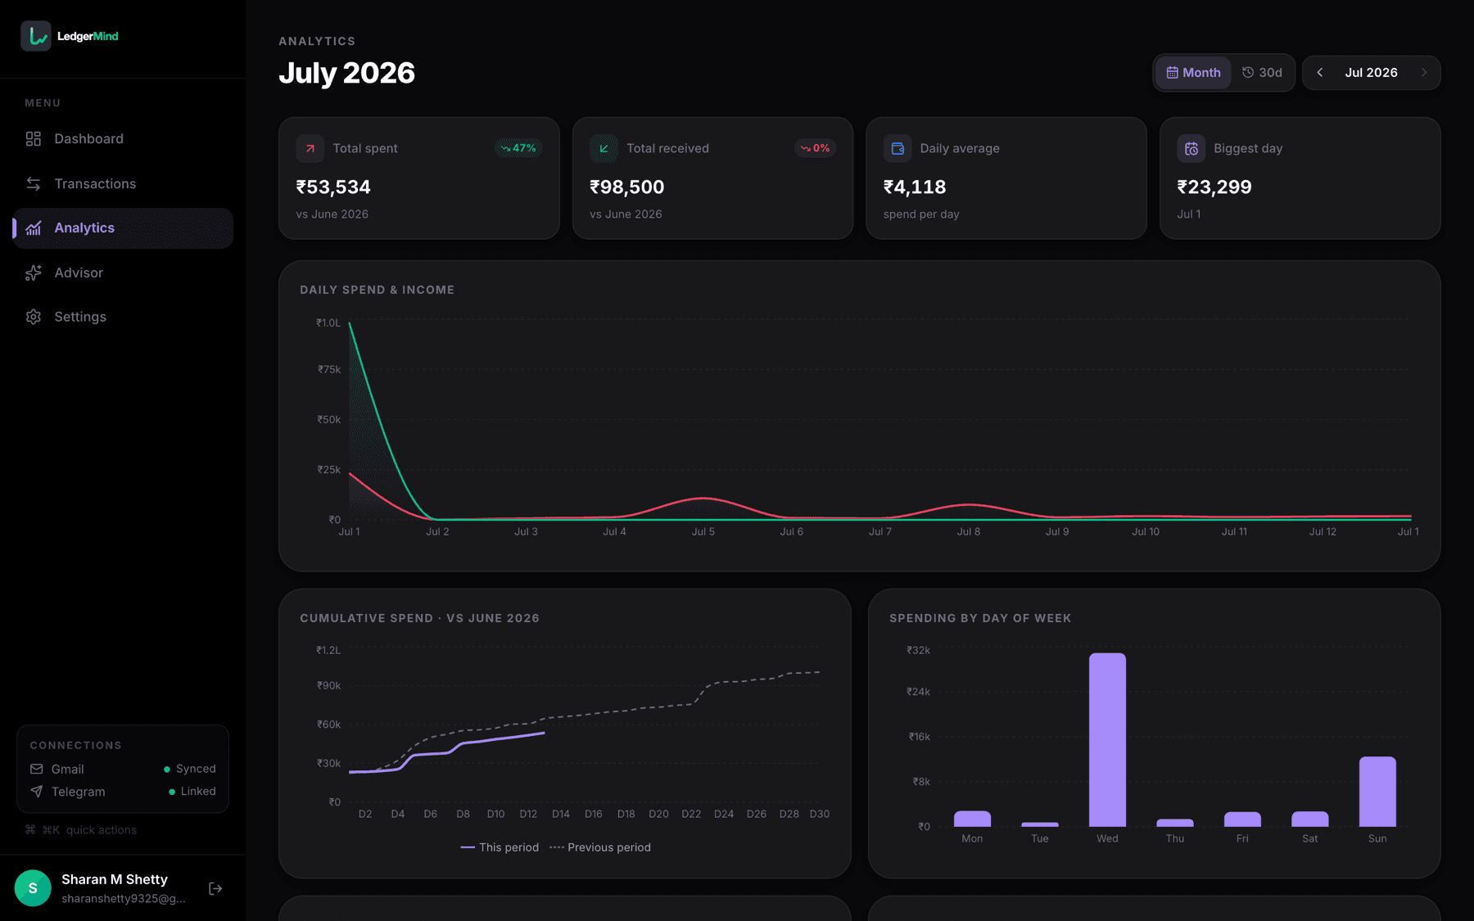Click the Spending by Day of Week heading
This screenshot has width=1474, height=921.
point(980,618)
